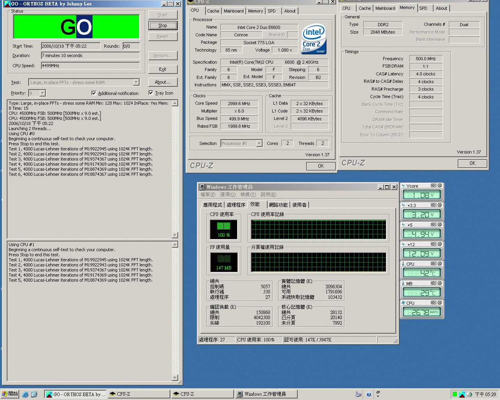Click the lightning icon on the Vcore widget
The image size is (500, 400).
(x=403, y=186)
